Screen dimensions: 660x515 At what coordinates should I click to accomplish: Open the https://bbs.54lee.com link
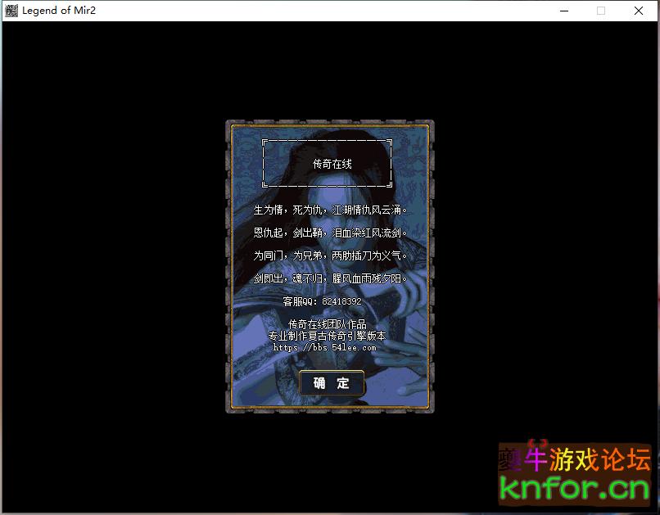[x=324, y=347]
